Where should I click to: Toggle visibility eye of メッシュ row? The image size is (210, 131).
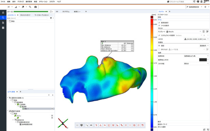52,116
